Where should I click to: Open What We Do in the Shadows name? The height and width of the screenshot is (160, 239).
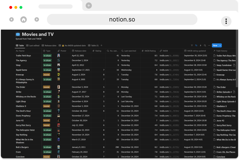pos(24,141)
